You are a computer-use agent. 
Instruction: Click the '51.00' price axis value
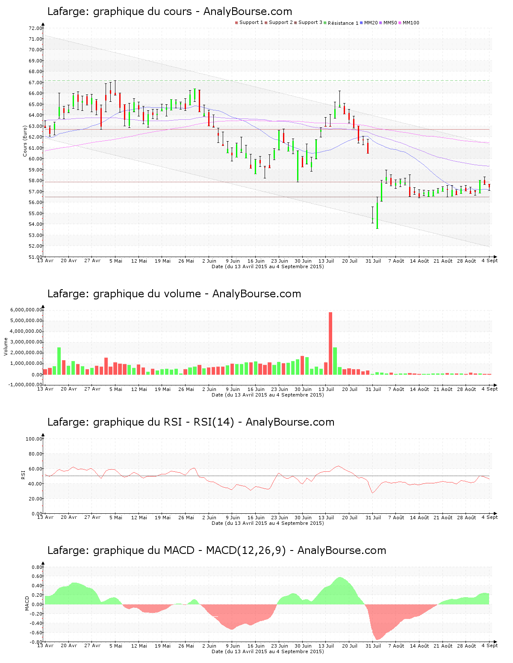35,257
